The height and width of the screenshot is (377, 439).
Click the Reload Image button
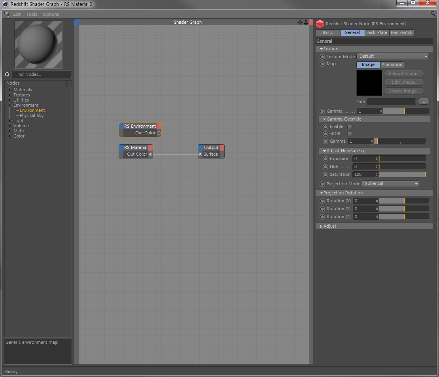(x=404, y=74)
